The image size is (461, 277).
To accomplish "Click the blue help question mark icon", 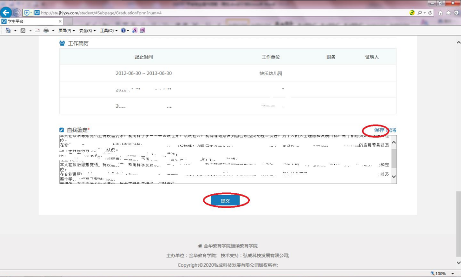I will [x=123, y=30].
